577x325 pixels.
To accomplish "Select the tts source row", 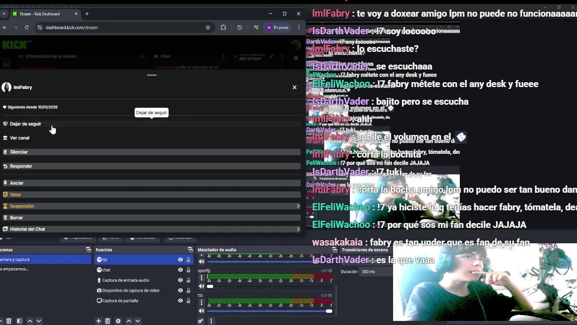I will (x=144, y=260).
